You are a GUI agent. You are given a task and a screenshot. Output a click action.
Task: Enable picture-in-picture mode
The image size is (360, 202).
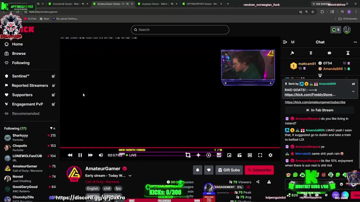point(229,155)
